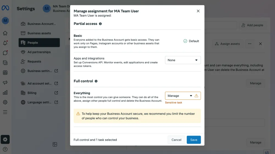Open the Everything Manage dropdown
Image resolution: width=275 pixels, height=154 pixels.
point(180,96)
